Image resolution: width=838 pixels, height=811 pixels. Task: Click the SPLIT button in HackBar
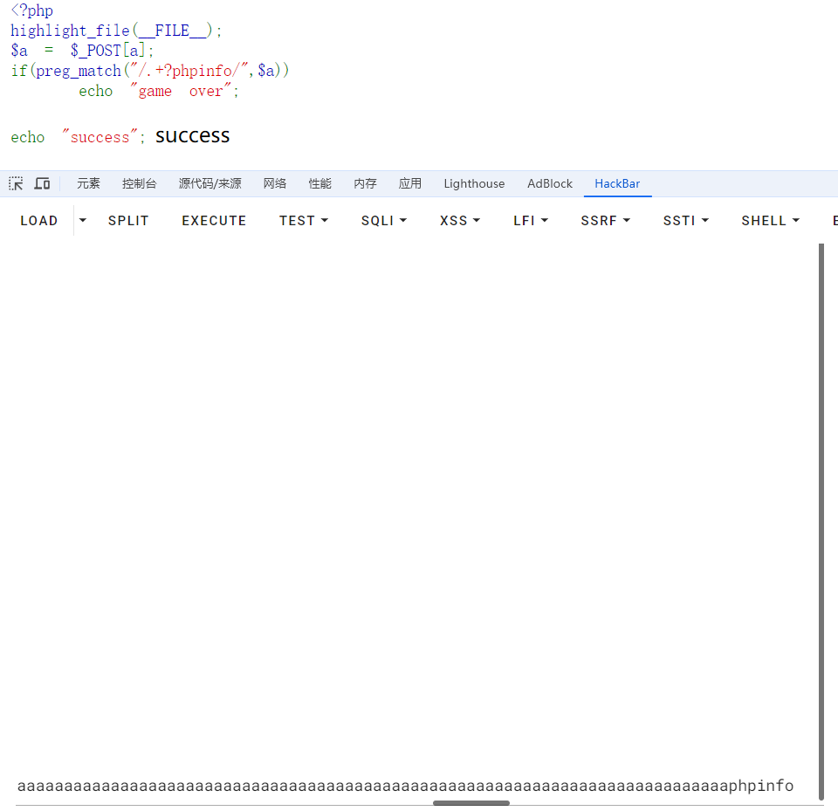pyautogui.click(x=128, y=221)
